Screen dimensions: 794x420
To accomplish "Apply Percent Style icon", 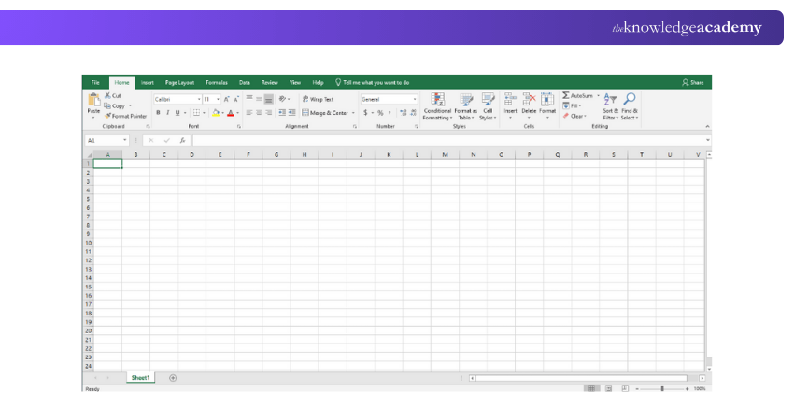I will (x=380, y=113).
